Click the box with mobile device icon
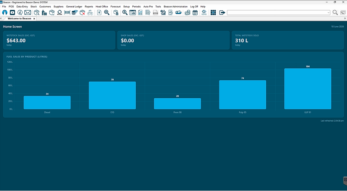Viewport: 347px width, 191px height. pyautogui.click(x=52, y=13)
